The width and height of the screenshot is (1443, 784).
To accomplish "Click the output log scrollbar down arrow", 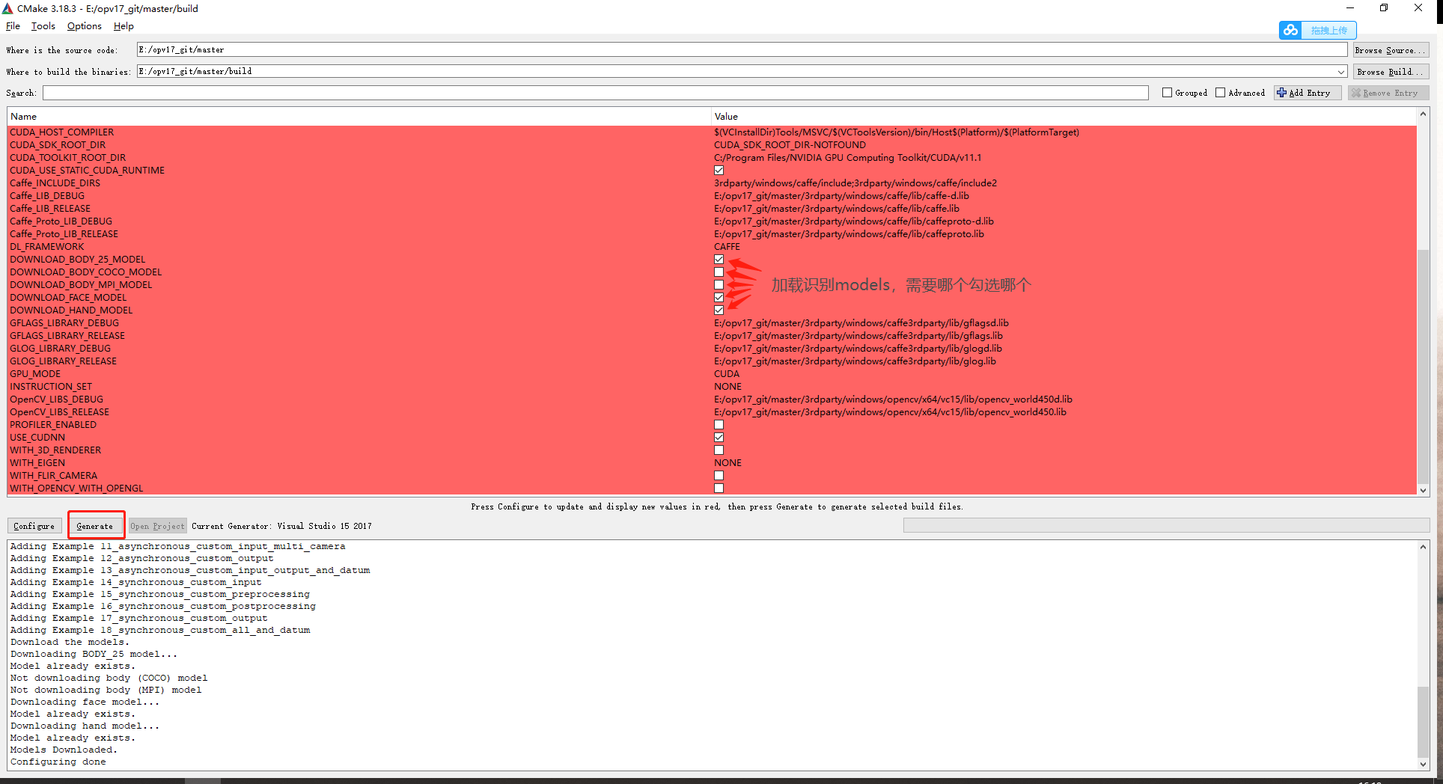I will (x=1424, y=765).
